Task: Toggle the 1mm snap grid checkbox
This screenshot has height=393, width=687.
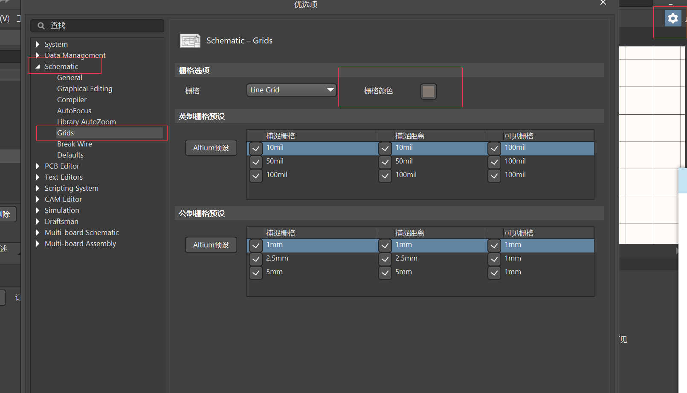Action: pos(256,246)
